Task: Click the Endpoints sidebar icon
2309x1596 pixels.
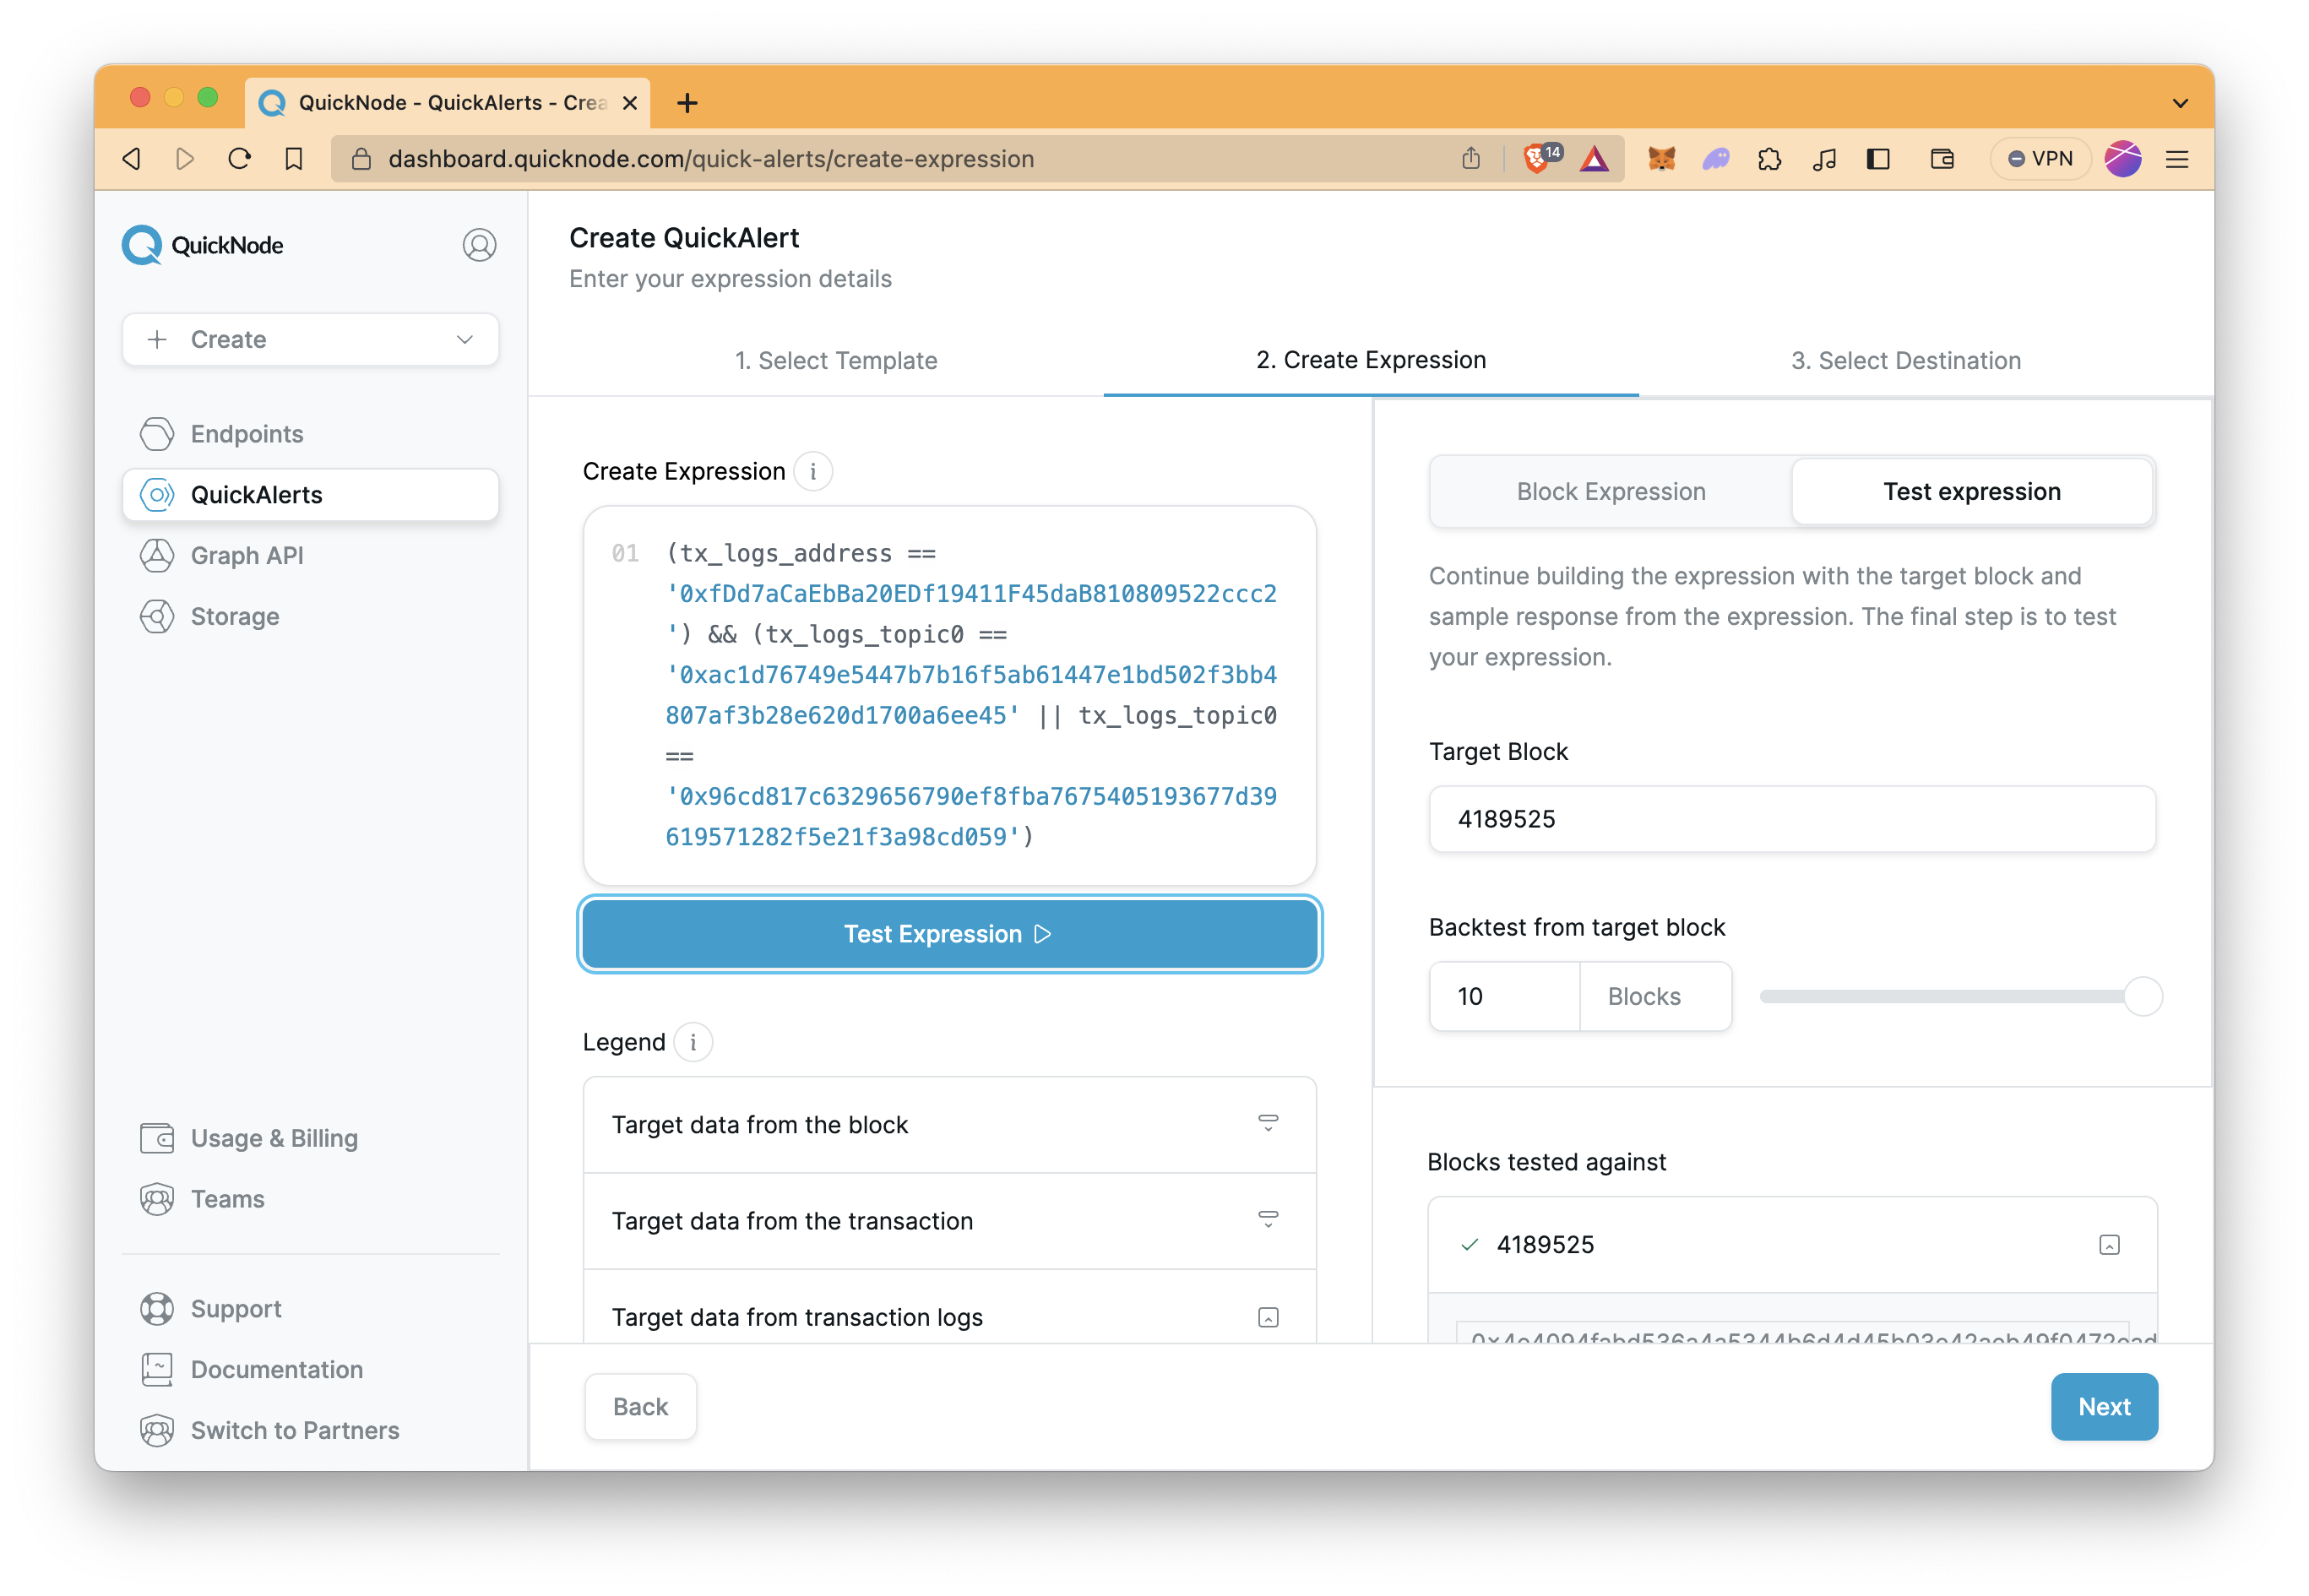Action: [x=157, y=434]
